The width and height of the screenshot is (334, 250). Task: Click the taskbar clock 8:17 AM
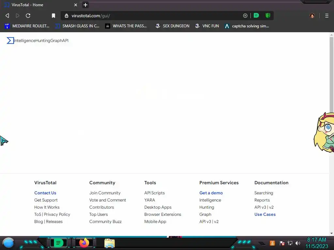(x=316, y=240)
